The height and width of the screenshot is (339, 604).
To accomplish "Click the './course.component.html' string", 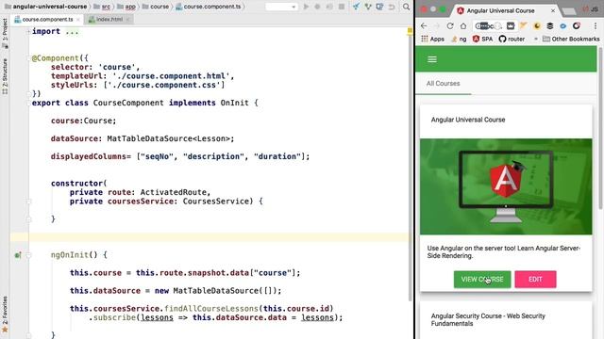I will point(171,76).
